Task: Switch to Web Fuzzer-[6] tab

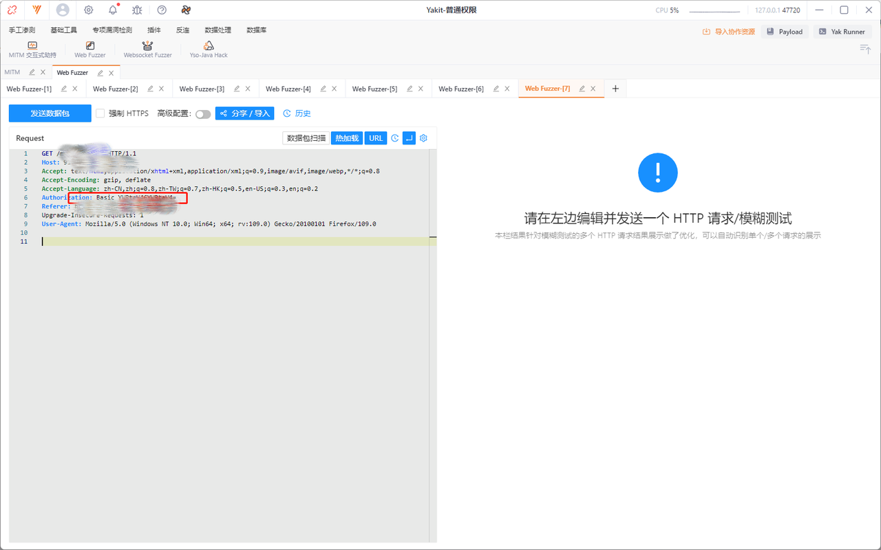Action: (461, 89)
